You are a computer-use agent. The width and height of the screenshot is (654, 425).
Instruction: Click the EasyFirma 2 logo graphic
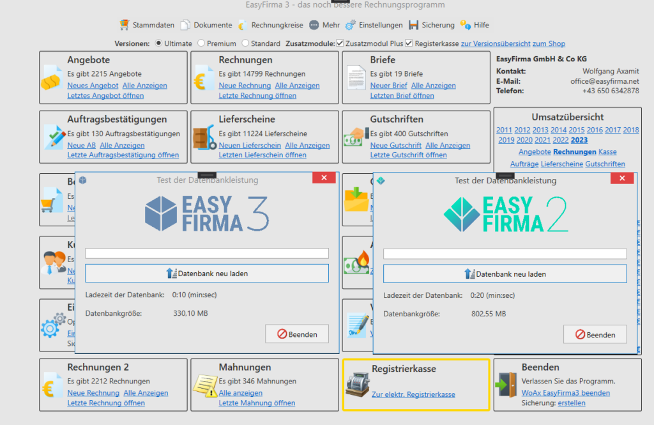click(506, 214)
